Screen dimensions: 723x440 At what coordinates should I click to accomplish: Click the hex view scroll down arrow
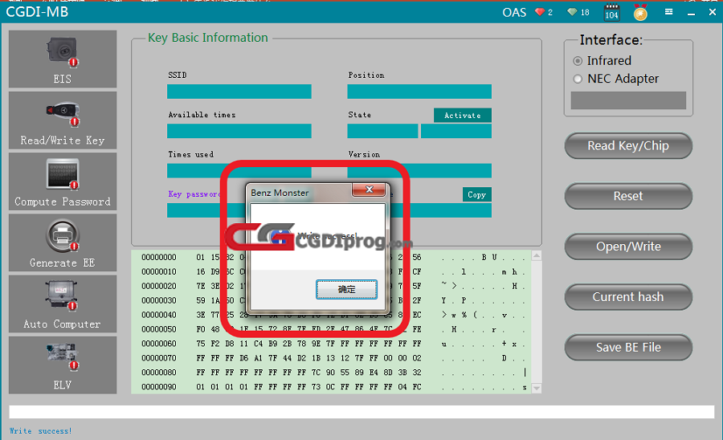[x=537, y=389]
